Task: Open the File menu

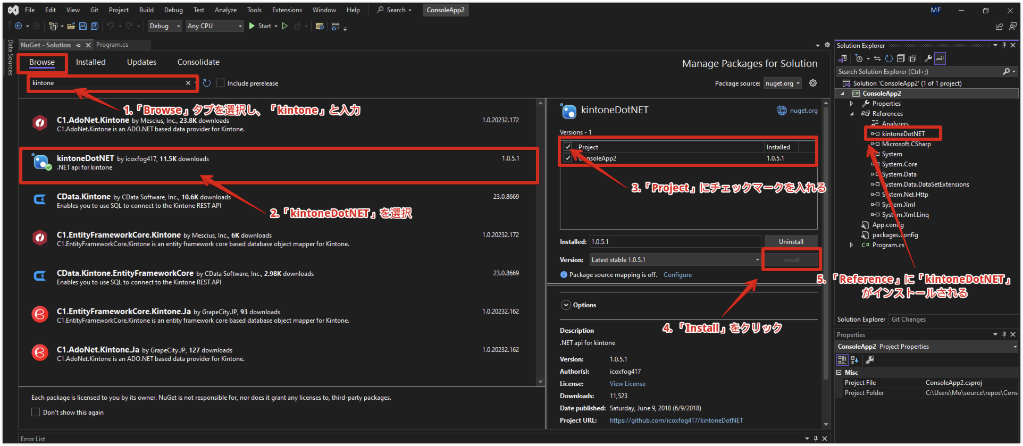Action: point(30,10)
